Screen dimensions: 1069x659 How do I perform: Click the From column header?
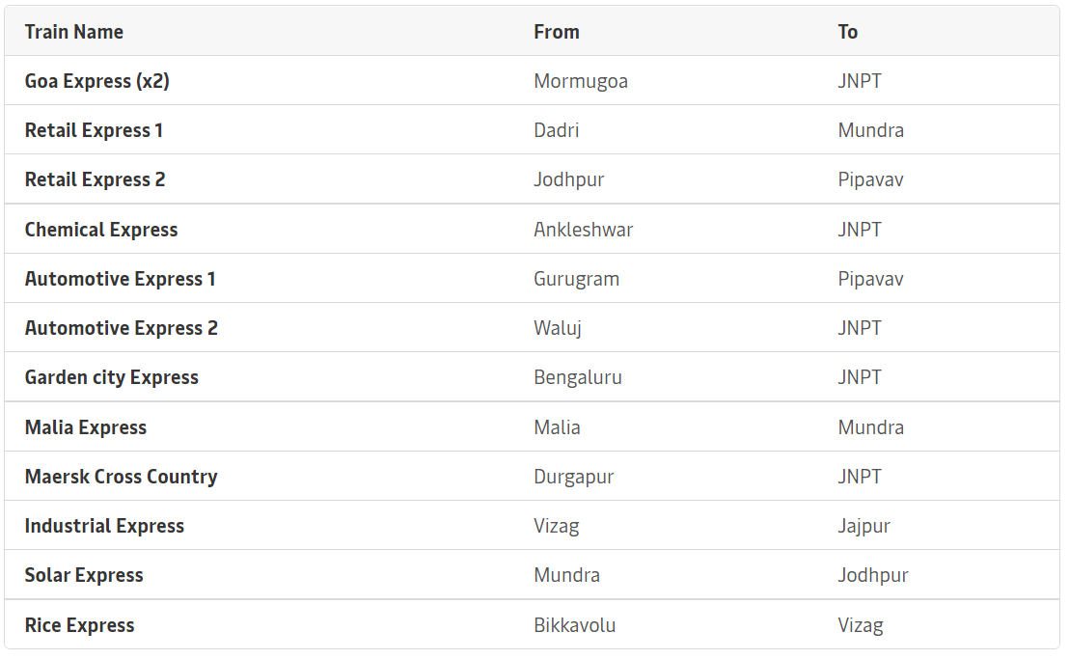pyautogui.click(x=557, y=32)
